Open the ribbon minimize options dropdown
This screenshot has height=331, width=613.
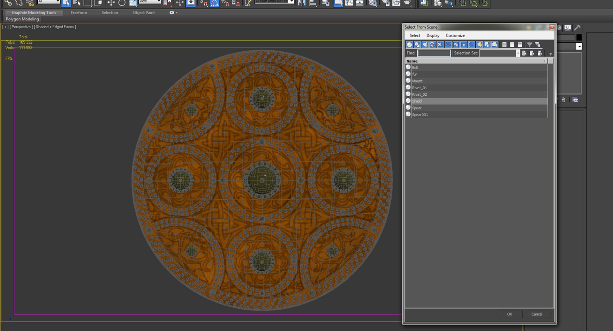click(x=173, y=13)
